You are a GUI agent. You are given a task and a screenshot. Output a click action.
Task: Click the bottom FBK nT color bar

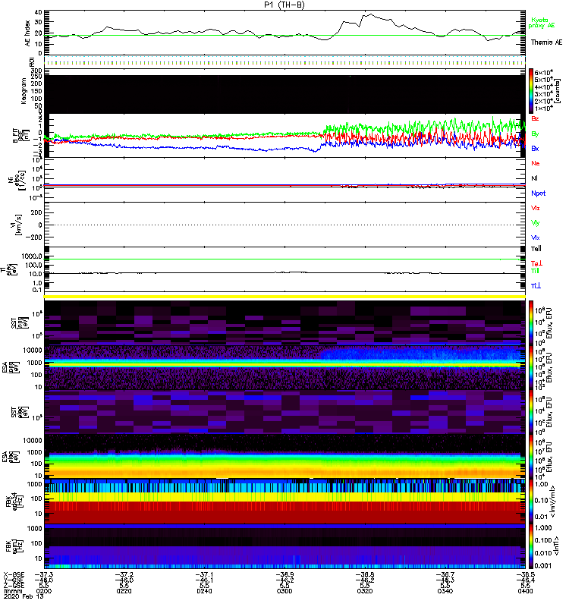pyautogui.click(x=531, y=546)
